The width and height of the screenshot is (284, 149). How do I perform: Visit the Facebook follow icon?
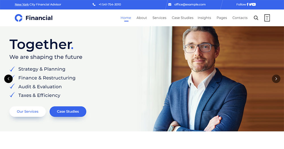pos(248,5)
